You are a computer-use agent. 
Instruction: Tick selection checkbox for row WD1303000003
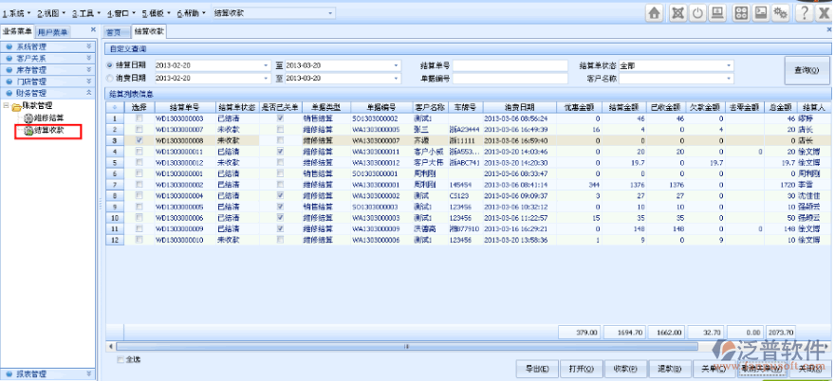(x=139, y=118)
